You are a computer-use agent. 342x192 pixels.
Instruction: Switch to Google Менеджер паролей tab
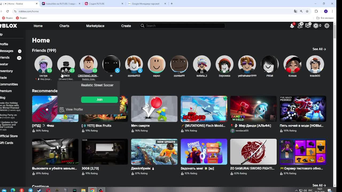pos(146,3)
